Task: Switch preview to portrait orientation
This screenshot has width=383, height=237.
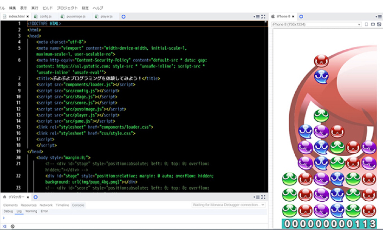Action: [x=366, y=24]
